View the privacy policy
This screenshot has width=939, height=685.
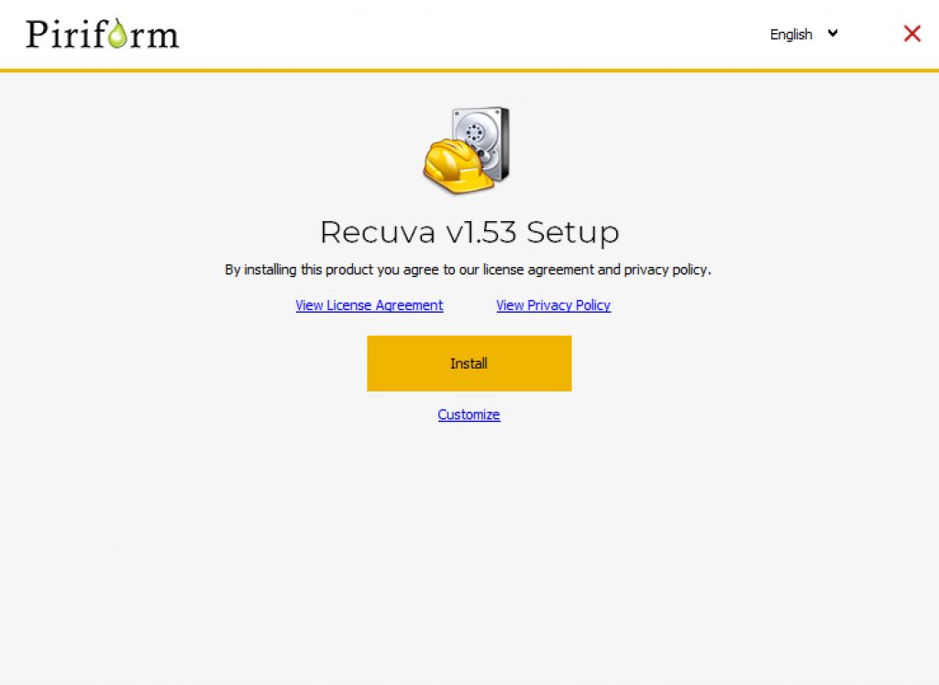tap(553, 304)
